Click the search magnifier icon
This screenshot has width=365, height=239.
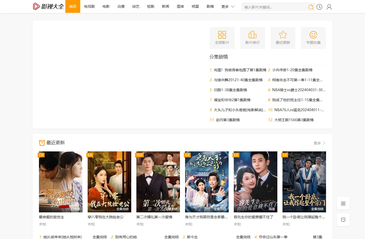[311, 7]
